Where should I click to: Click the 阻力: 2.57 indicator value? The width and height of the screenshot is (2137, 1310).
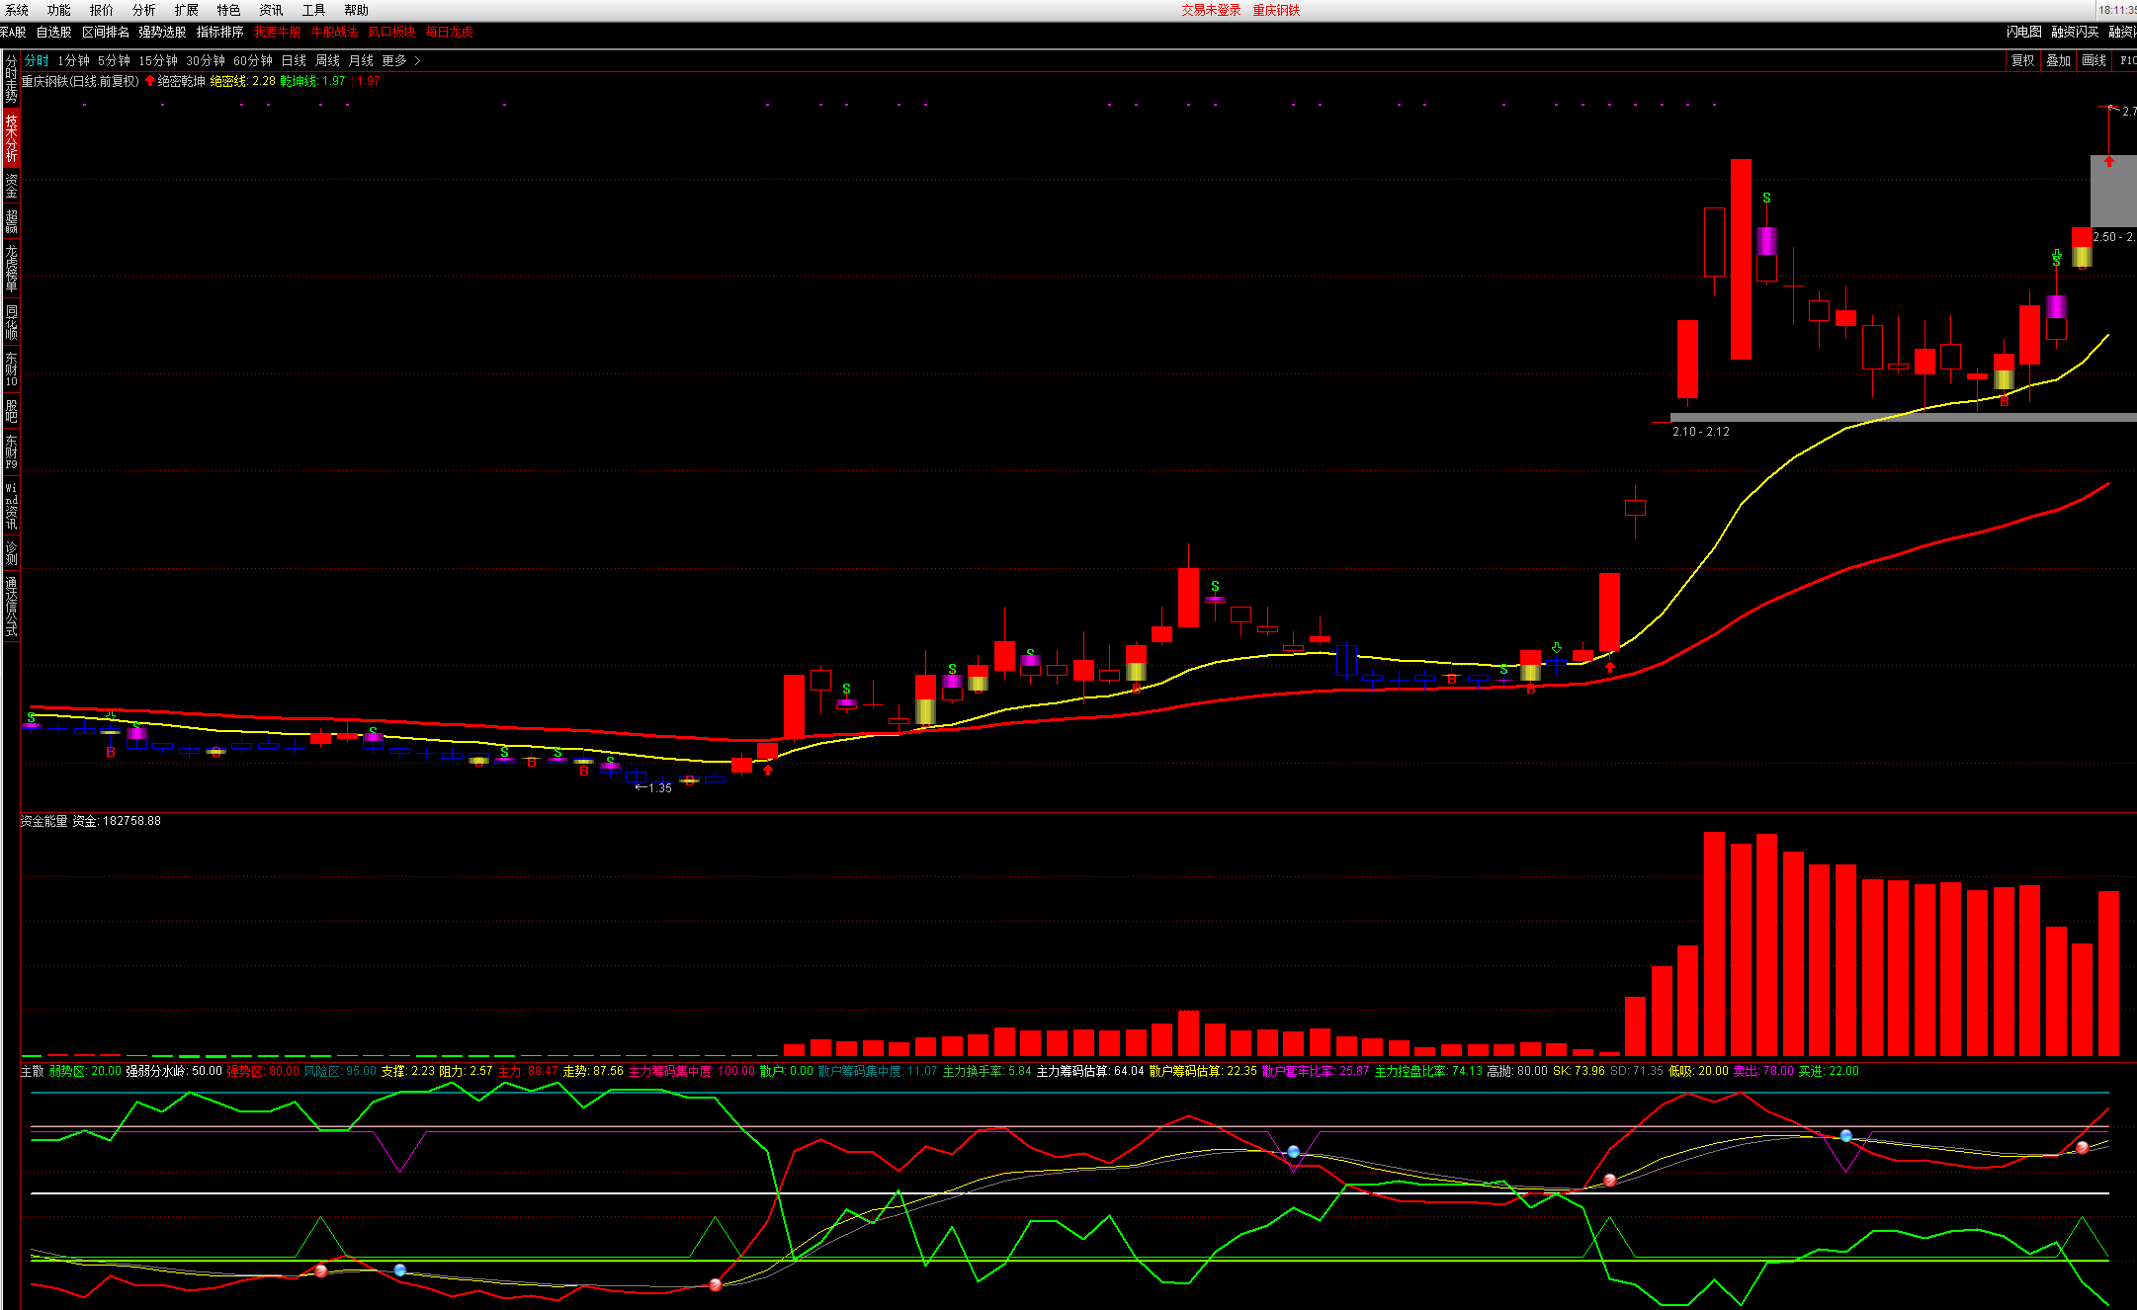466,1071
